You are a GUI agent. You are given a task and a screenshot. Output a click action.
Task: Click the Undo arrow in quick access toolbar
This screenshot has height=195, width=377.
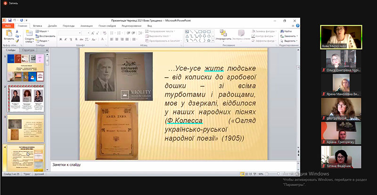tap(15, 20)
